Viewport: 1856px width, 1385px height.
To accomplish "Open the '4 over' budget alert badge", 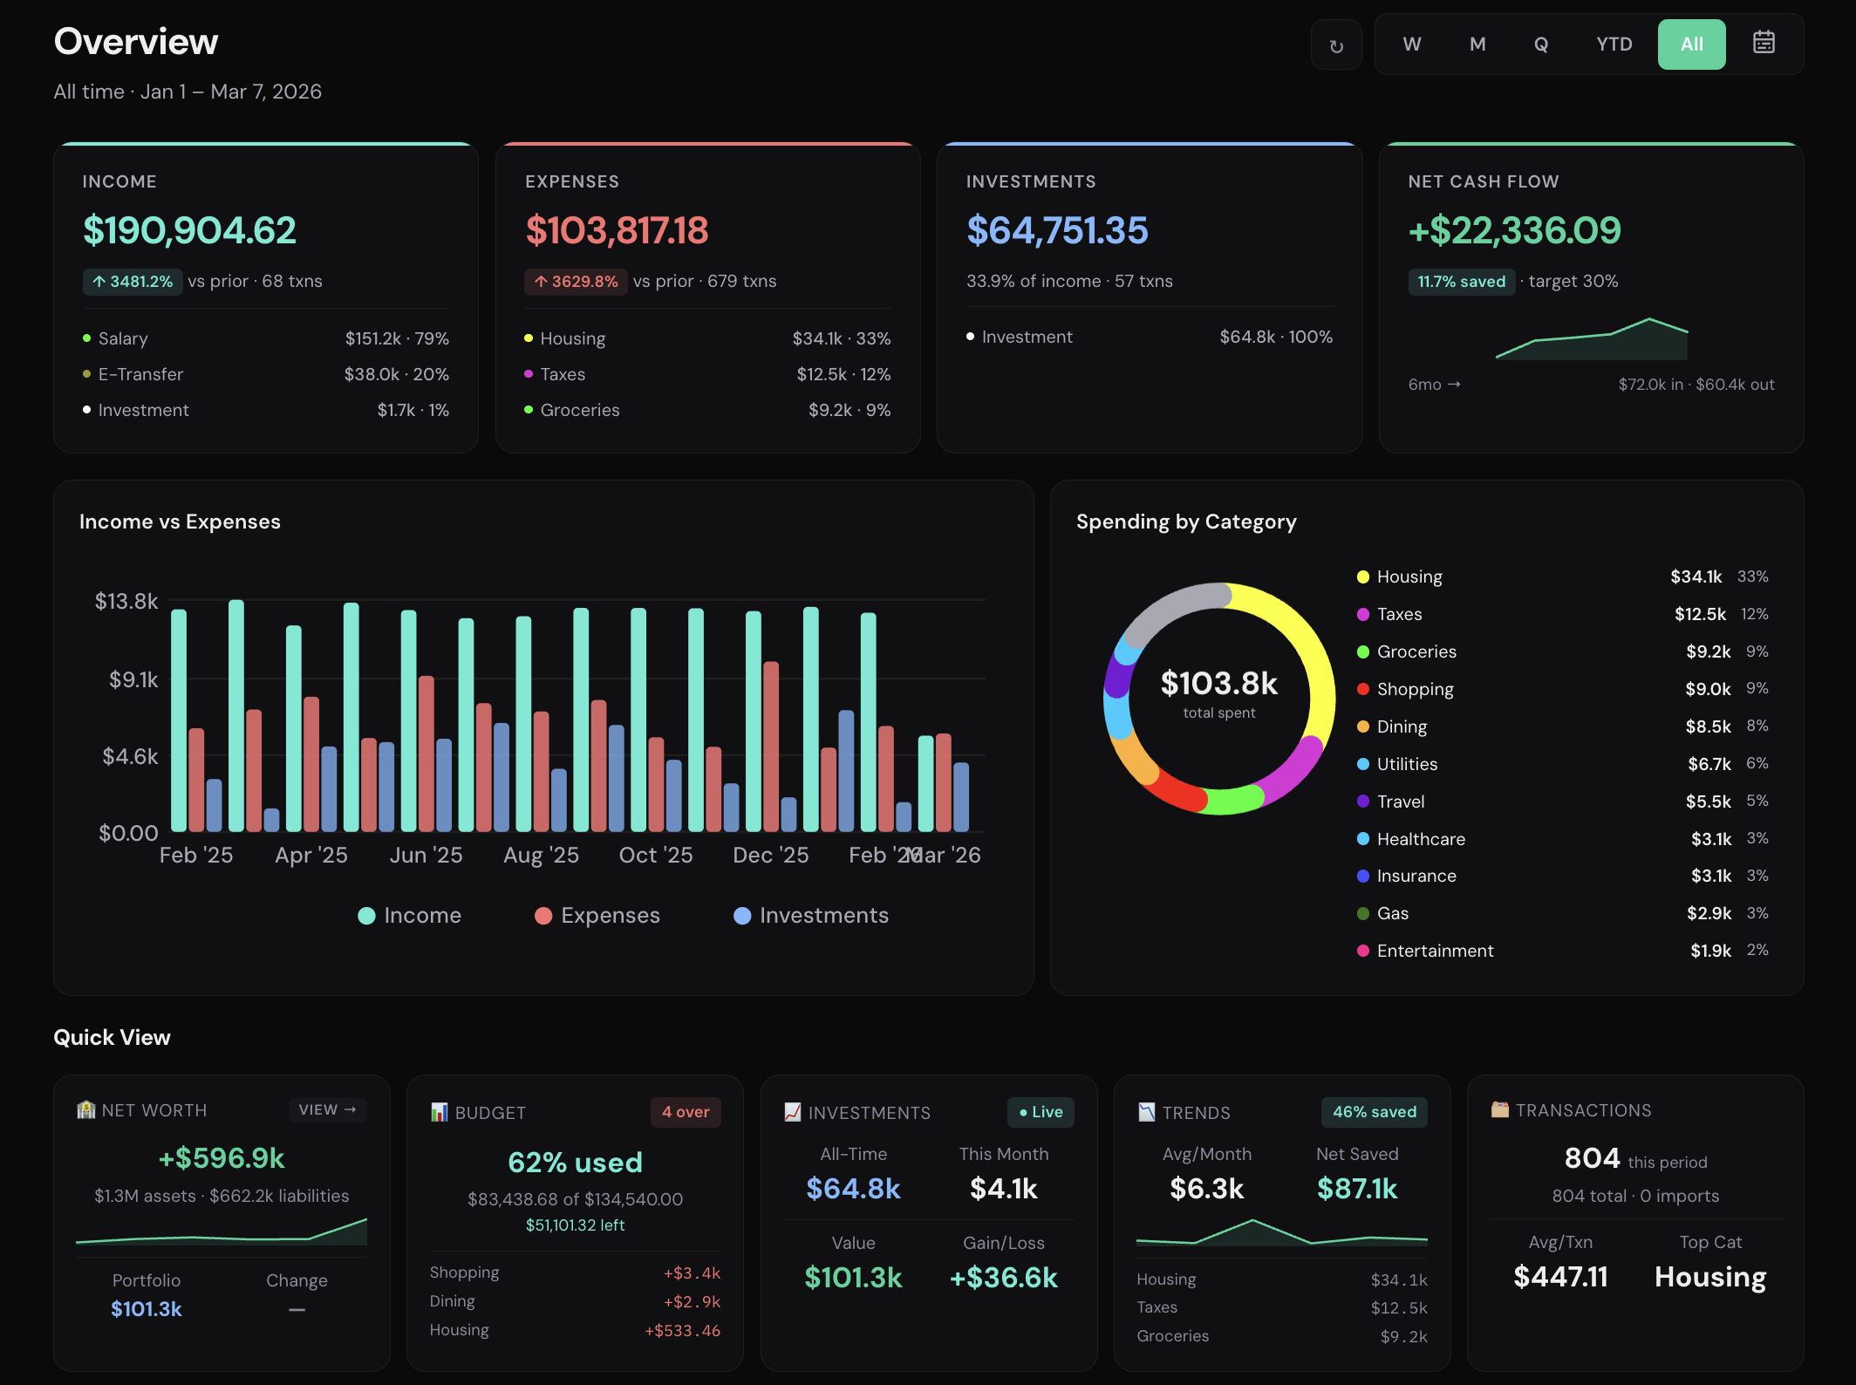I will [x=686, y=1112].
